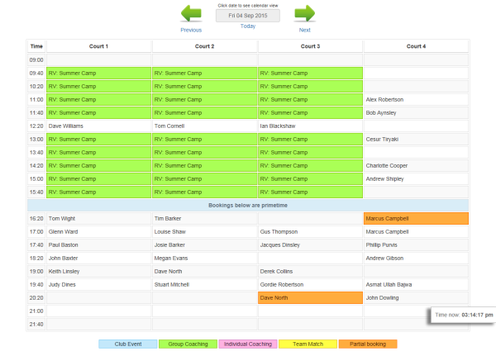Open Dave North's 20:20 booking on Court 3
Image resolution: width=496 pixels, height=356 pixels.
[310, 298]
